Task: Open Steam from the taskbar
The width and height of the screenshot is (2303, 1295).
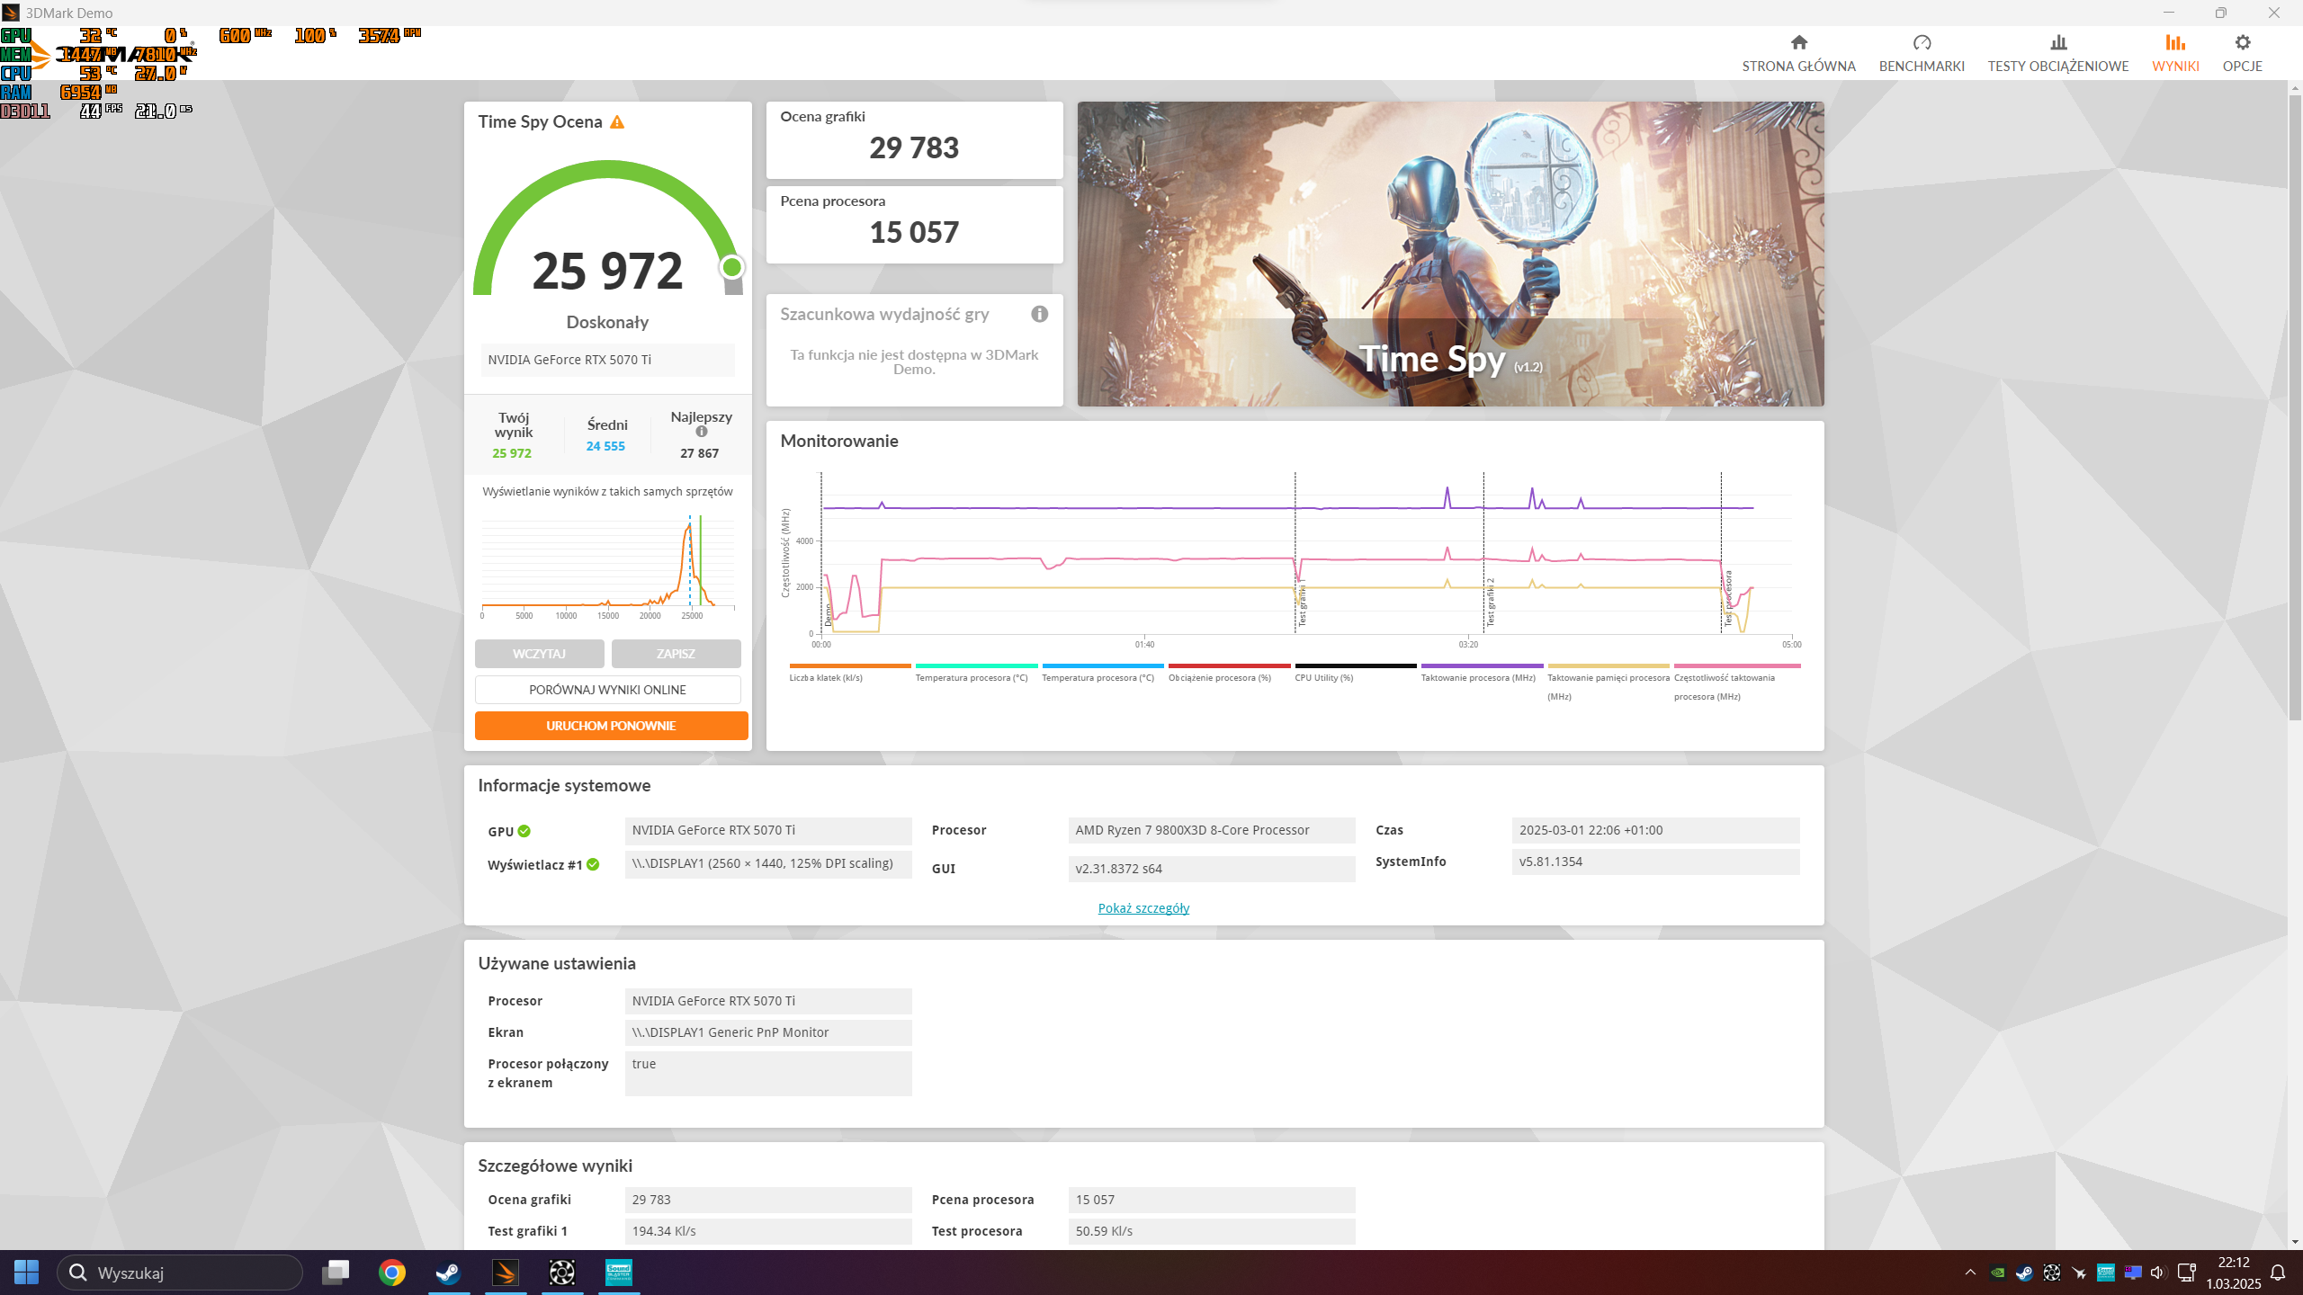Action: [x=448, y=1273]
